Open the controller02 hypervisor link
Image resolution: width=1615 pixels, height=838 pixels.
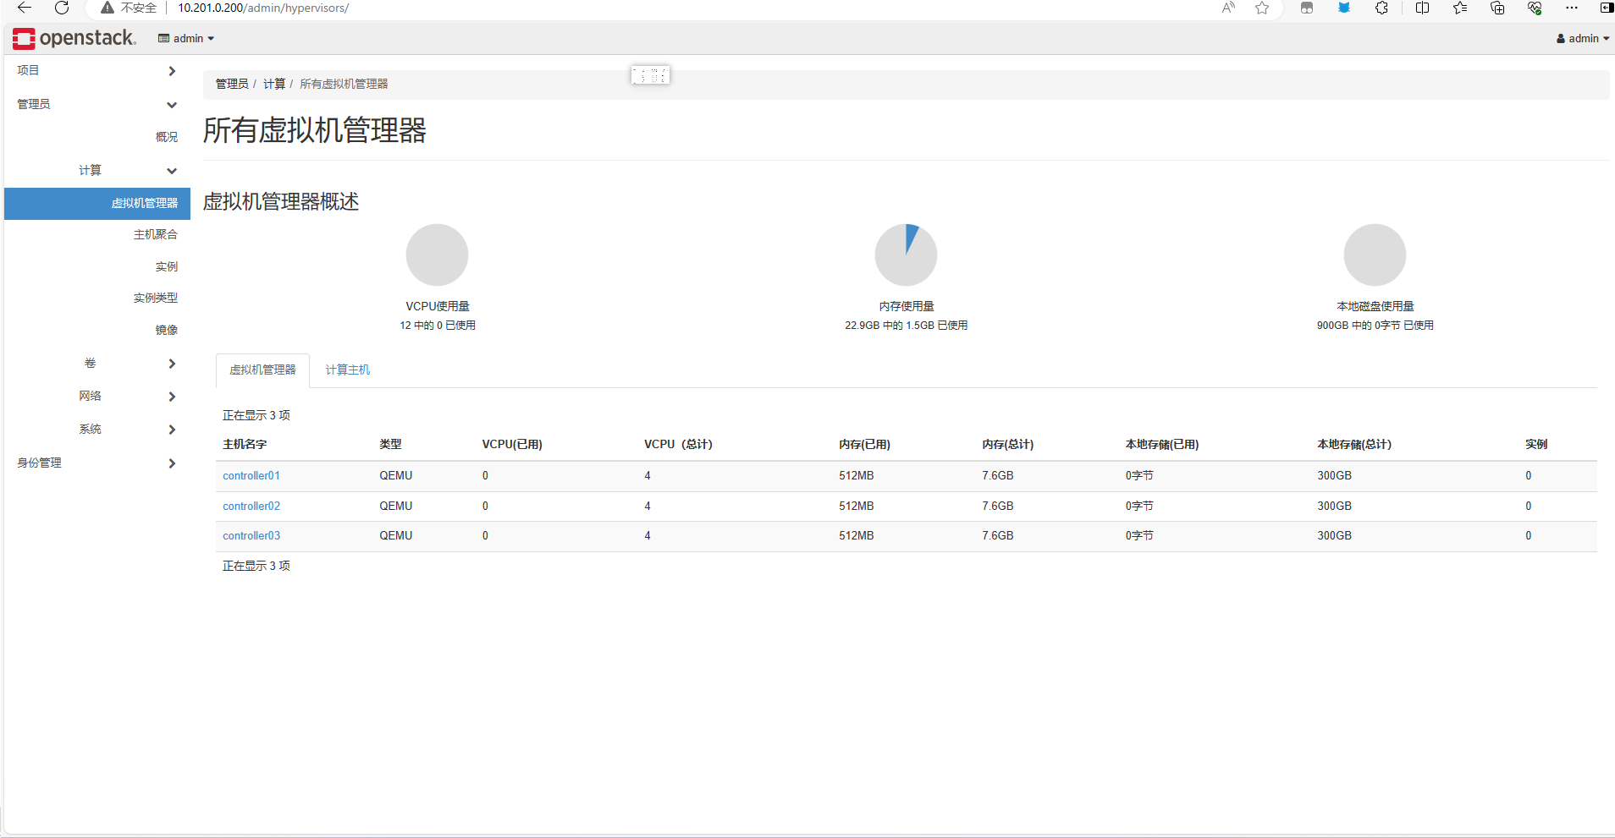(251, 506)
